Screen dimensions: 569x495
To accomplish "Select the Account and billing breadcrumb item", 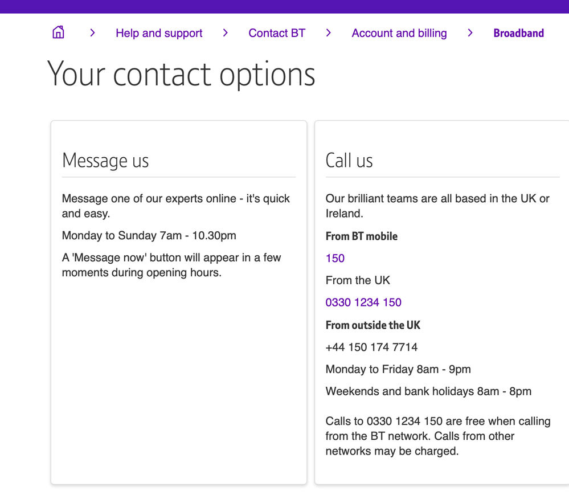I will point(399,33).
